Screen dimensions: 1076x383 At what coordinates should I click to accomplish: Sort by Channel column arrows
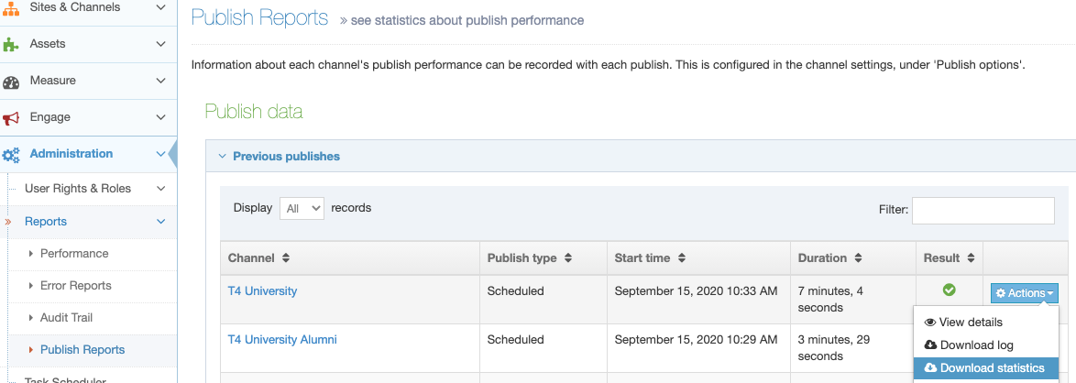pyautogui.click(x=285, y=258)
